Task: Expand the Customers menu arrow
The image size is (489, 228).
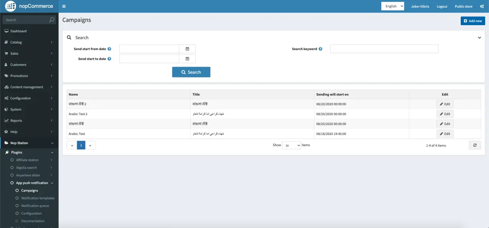Action: pyautogui.click(x=52, y=64)
